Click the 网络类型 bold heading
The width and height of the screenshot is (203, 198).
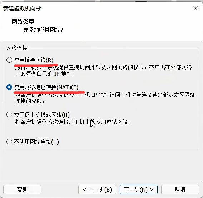[23, 21]
